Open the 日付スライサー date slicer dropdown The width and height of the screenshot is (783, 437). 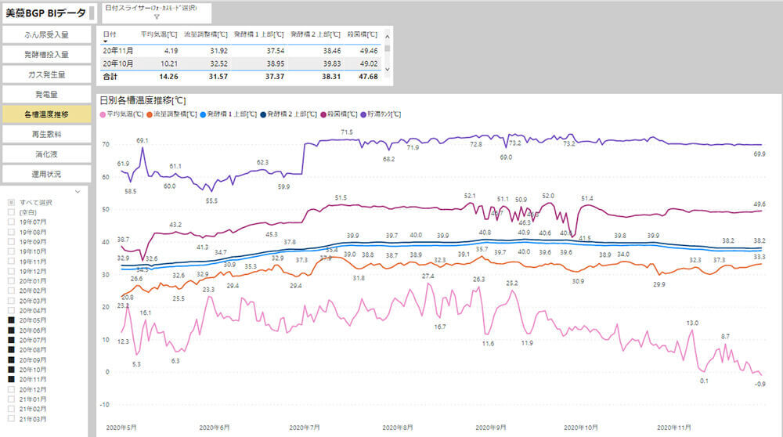tap(149, 12)
